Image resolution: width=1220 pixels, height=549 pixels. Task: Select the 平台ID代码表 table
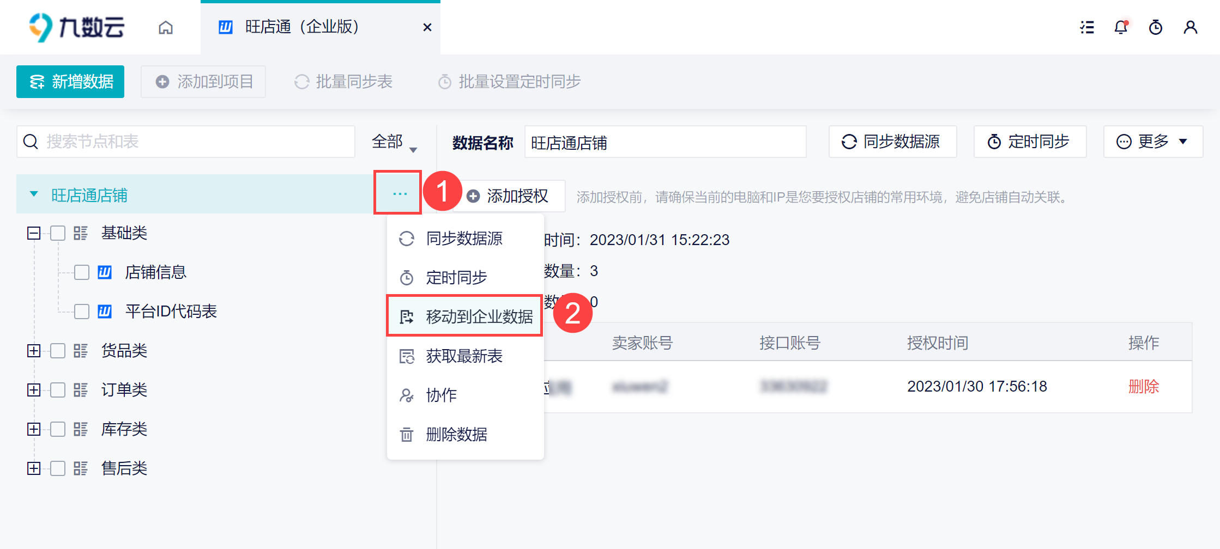point(171,312)
